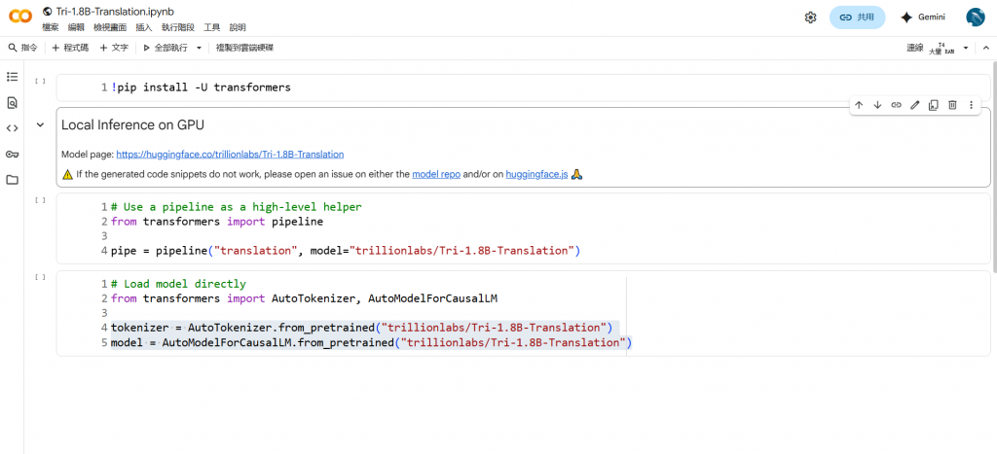The height and width of the screenshot is (454, 997).
Task: Delete the cell using the trash icon
Action: [952, 105]
